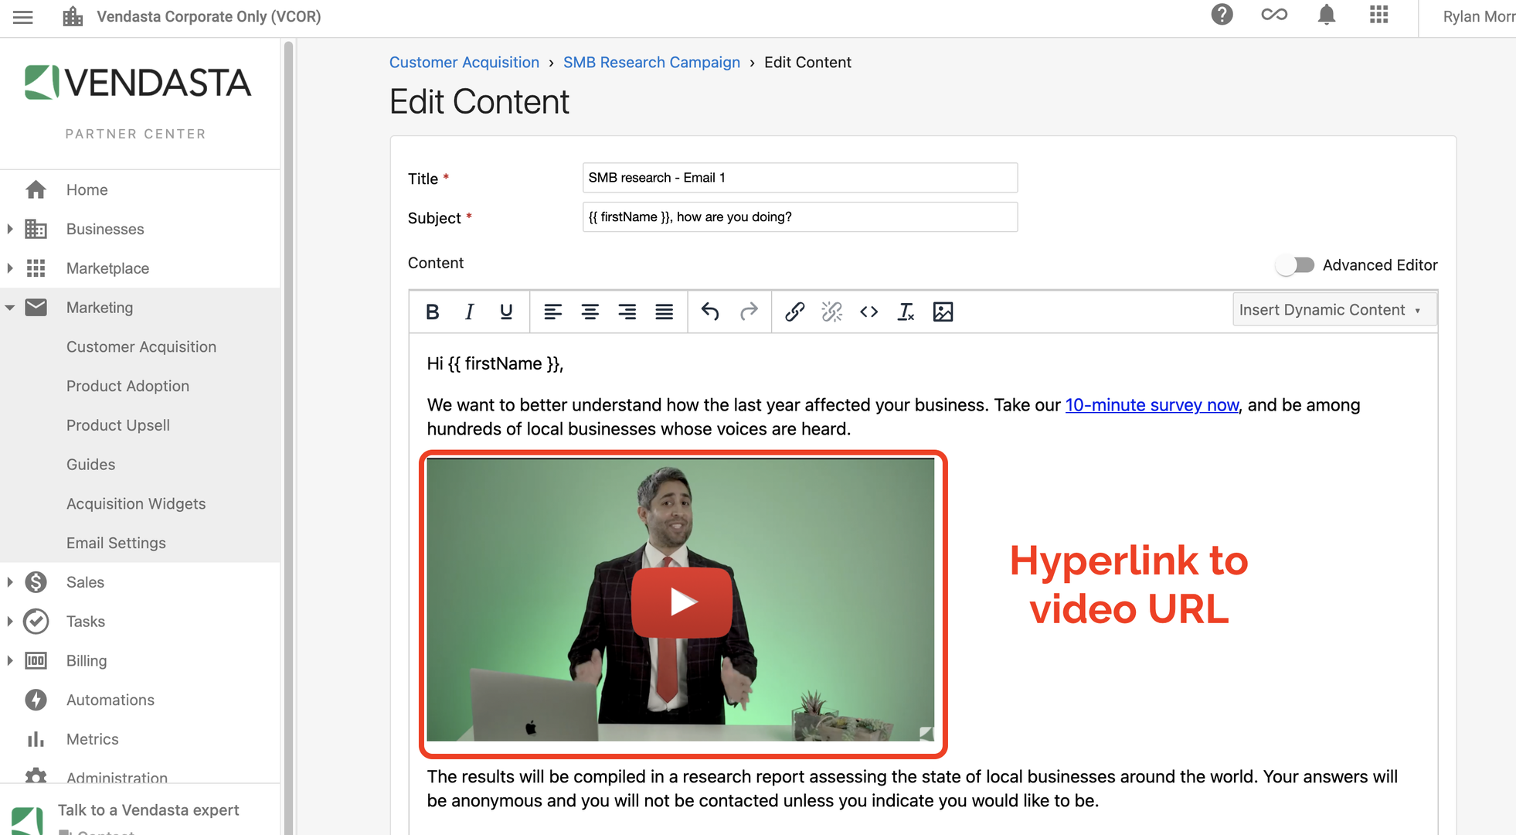Screen dimensions: 1516x835
Task: Click the corporate building icon in header
Action: [x=73, y=16]
